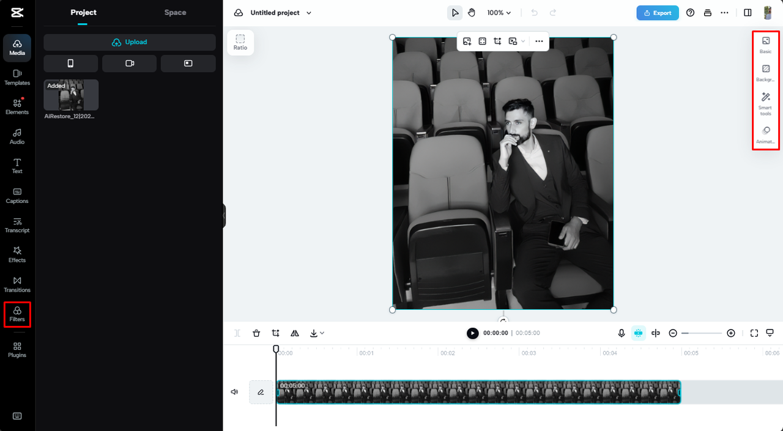Click the CapCut logo
The image size is (783, 431).
tap(17, 13)
